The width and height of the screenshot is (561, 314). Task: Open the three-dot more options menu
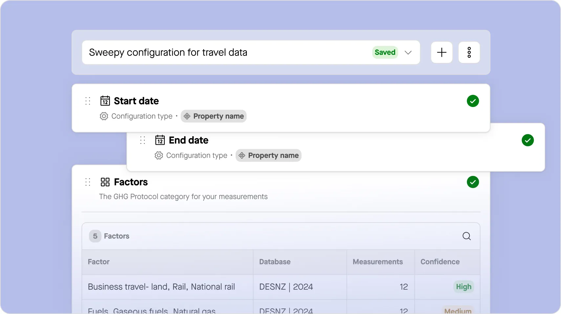pos(469,52)
